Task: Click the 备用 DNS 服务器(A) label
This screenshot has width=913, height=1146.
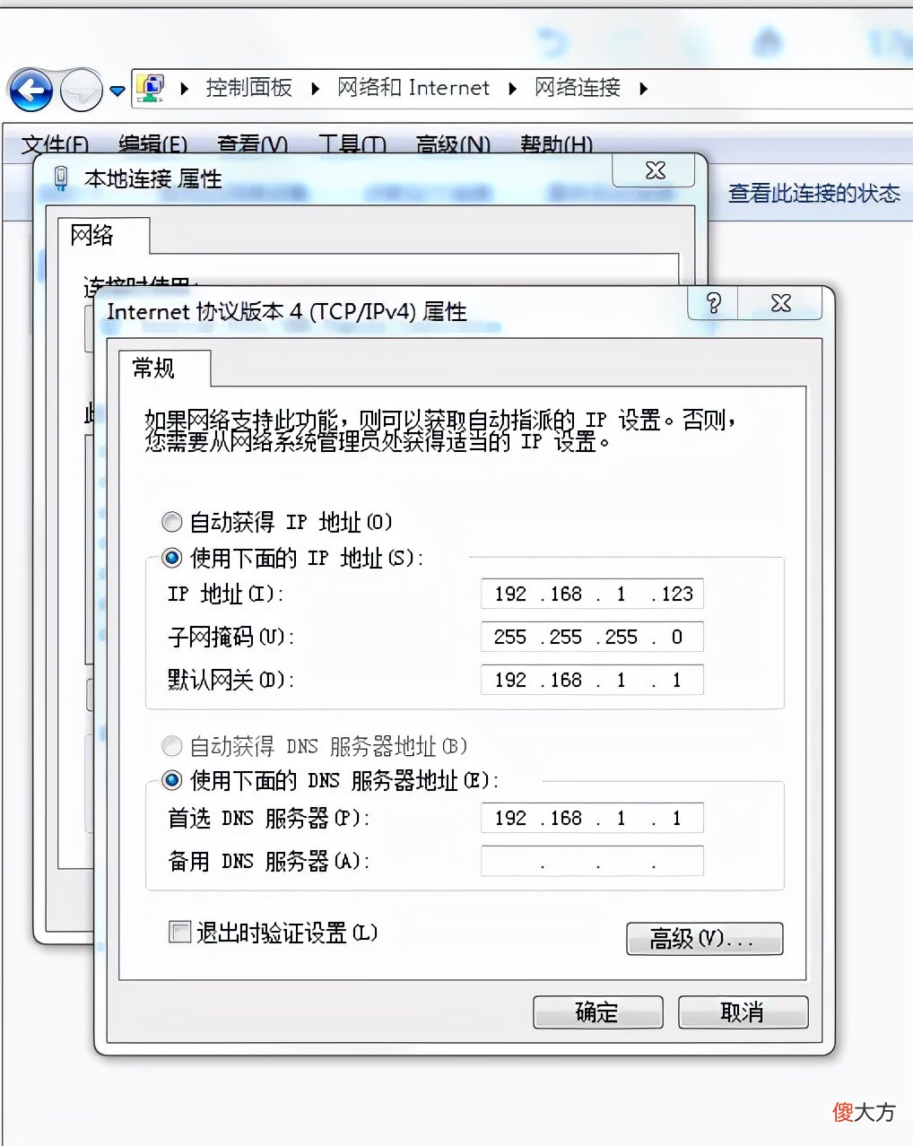Action: coord(269,861)
